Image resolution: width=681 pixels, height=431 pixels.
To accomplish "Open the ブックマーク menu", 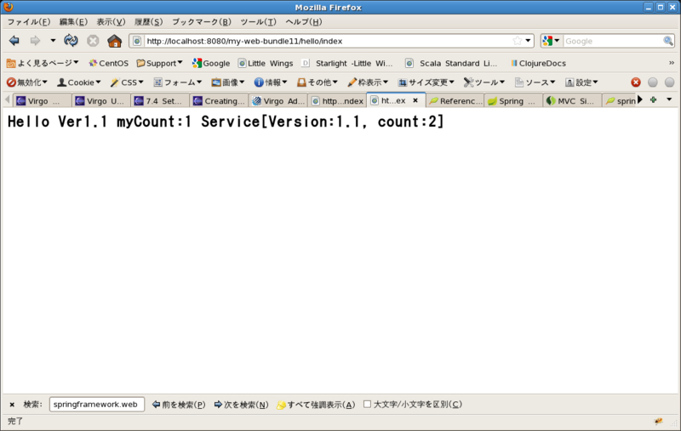I will pos(202,22).
